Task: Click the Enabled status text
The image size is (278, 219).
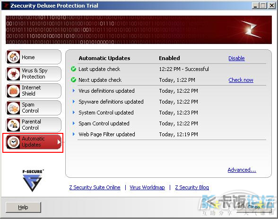Action: pyautogui.click(x=169, y=58)
